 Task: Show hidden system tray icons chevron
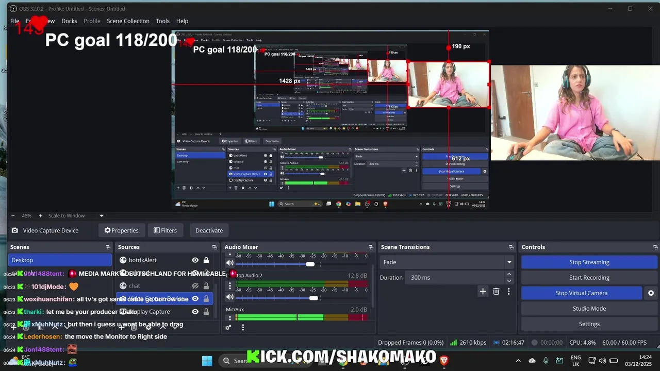pos(518,361)
